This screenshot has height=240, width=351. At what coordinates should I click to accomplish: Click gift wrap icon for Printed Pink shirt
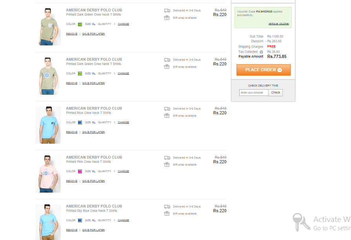click(167, 164)
